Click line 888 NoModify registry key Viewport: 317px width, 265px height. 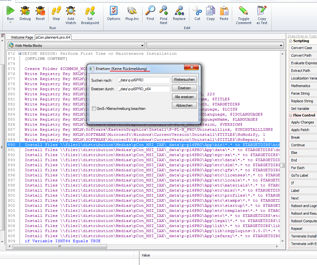pos(145,135)
